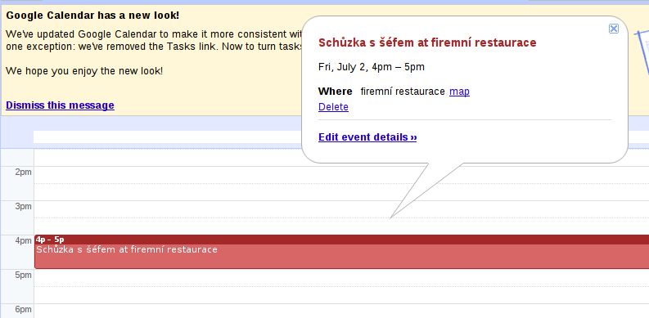This screenshot has height=318, width=649.
Task: Click the calendar illustration in the banner
Action: click(642, 52)
